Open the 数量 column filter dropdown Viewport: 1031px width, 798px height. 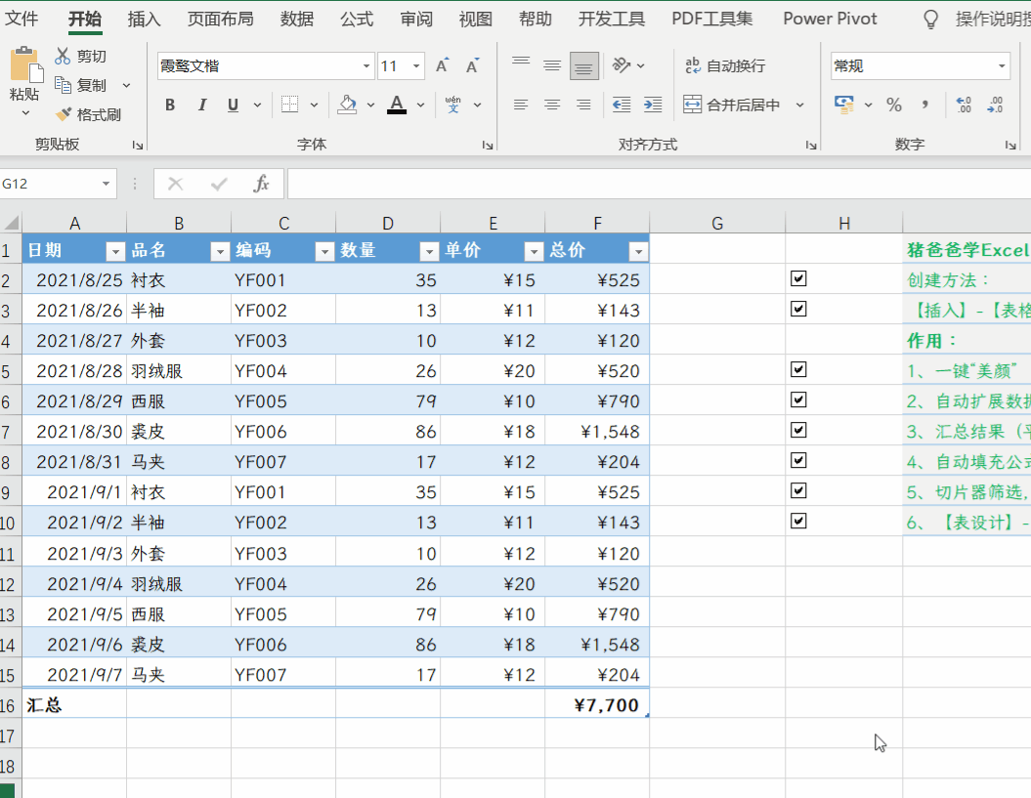429,251
